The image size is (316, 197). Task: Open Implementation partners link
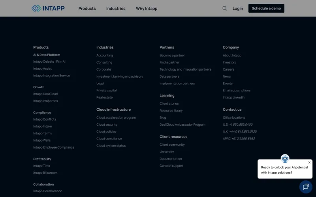pyautogui.click(x=177, y=84)
